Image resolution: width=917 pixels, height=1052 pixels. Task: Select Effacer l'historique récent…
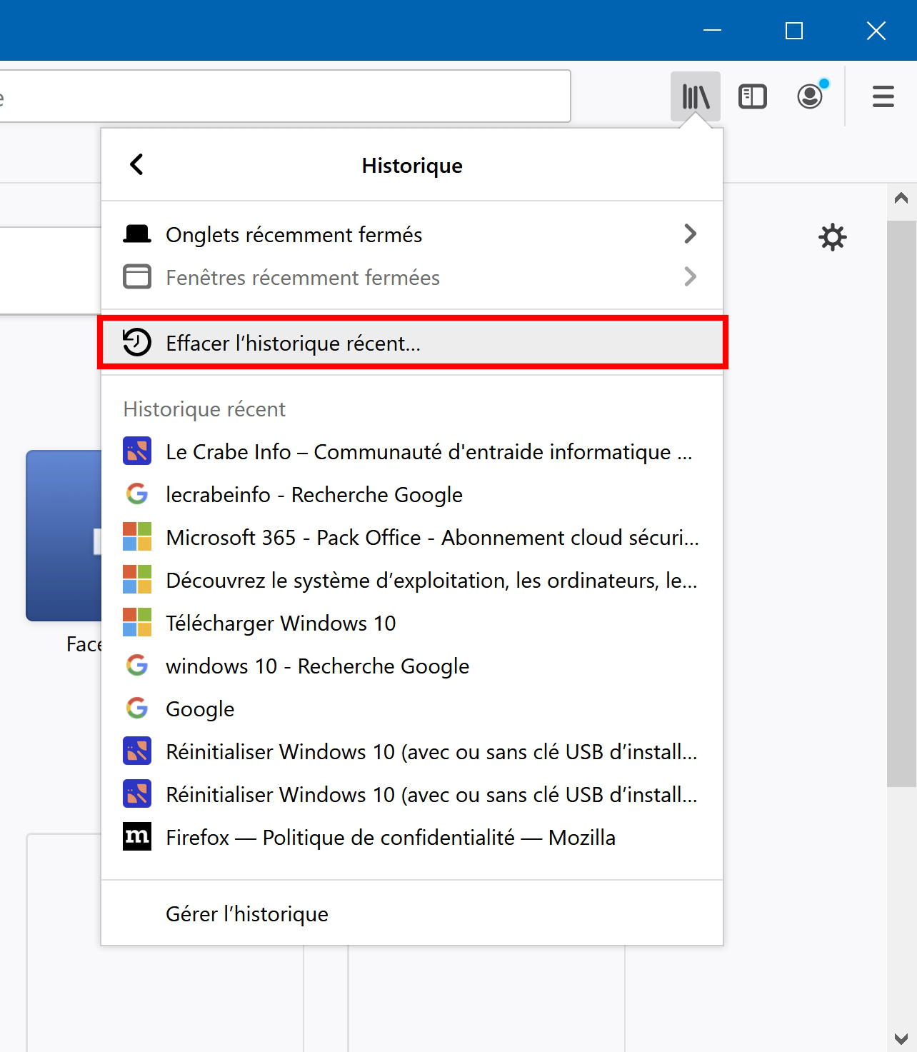(412, 343)
